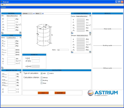This screenshot has height=108, width=124.
Task: Open the folder icon in Load panel
Action: [2, 68]
